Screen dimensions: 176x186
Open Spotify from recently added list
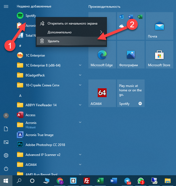(26, 15)
